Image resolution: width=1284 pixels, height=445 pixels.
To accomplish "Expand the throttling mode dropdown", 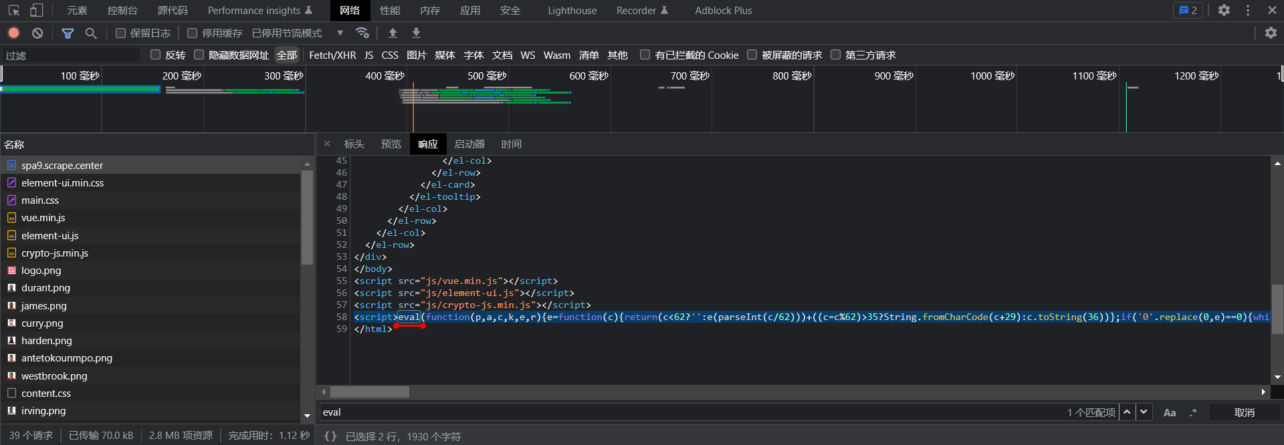I will tap(340, 33).
